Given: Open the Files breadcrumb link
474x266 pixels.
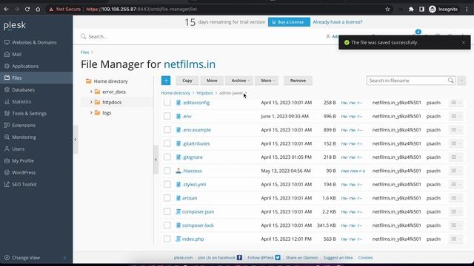Looking at the screenshot, I should click(84, 52).
